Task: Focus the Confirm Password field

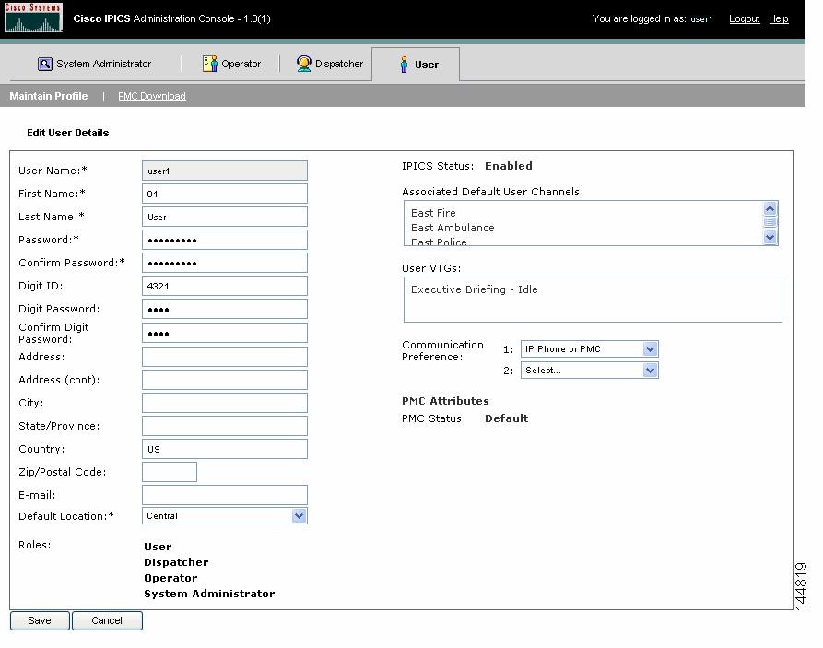Action: 225,263
